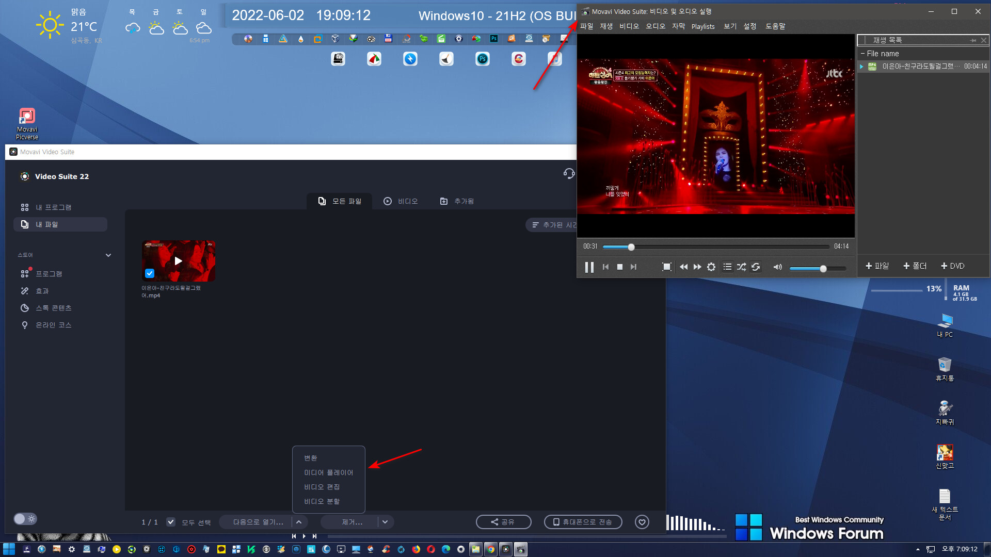Open the Playlists menu
The width and height of the screenshot is (991, 557).
pos(703,26)
